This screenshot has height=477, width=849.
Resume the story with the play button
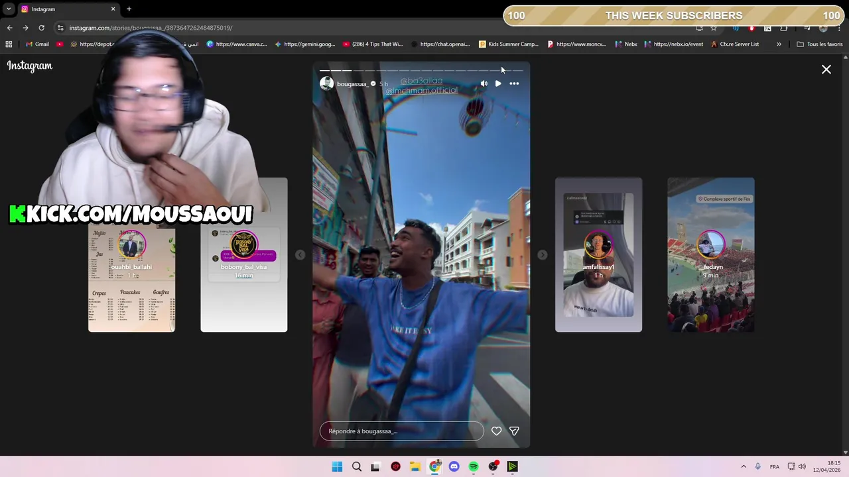point(498,83)
